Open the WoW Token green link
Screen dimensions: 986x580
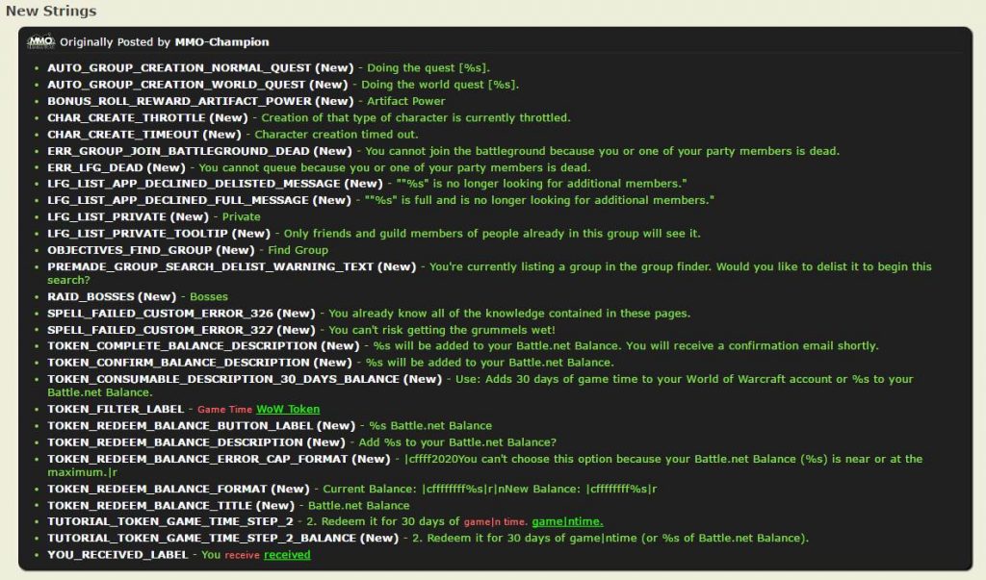tap(288, 409)
